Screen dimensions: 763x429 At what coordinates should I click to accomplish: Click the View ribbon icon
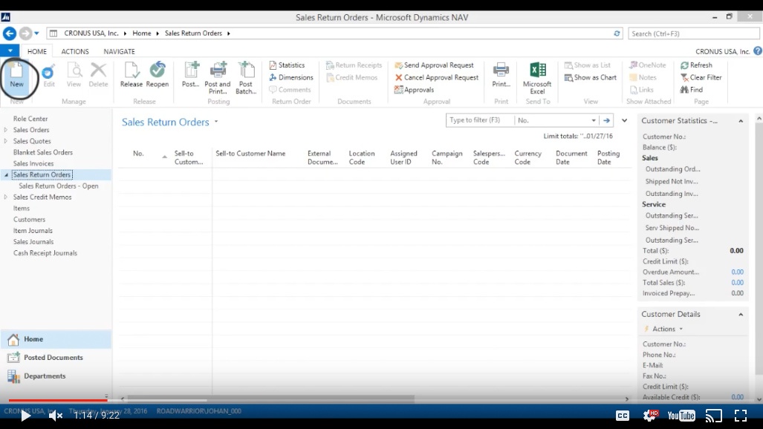click(x=74, y=75)
